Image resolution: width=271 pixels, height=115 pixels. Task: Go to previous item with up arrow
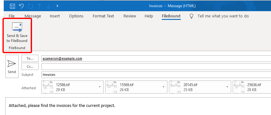pyautogui.click(x=40, y=6)
